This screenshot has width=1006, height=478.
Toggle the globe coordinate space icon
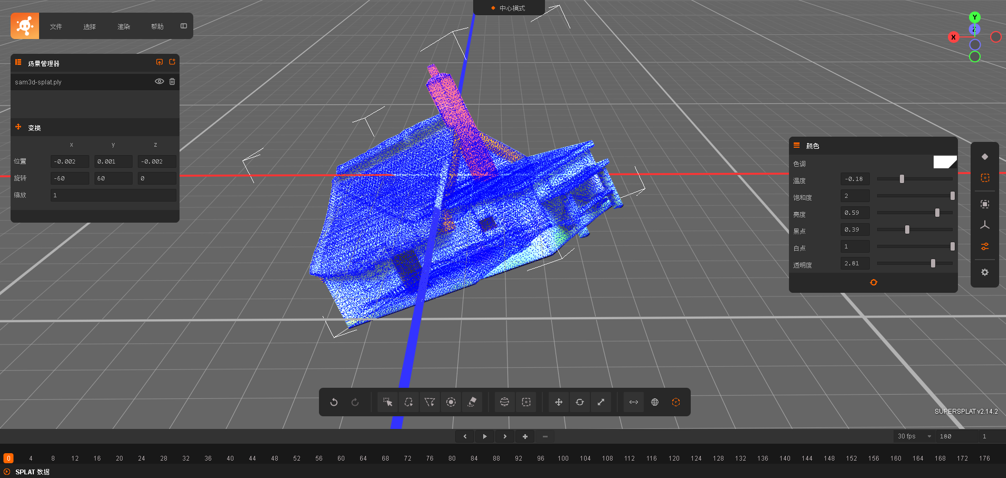click(x=655, y=402)
